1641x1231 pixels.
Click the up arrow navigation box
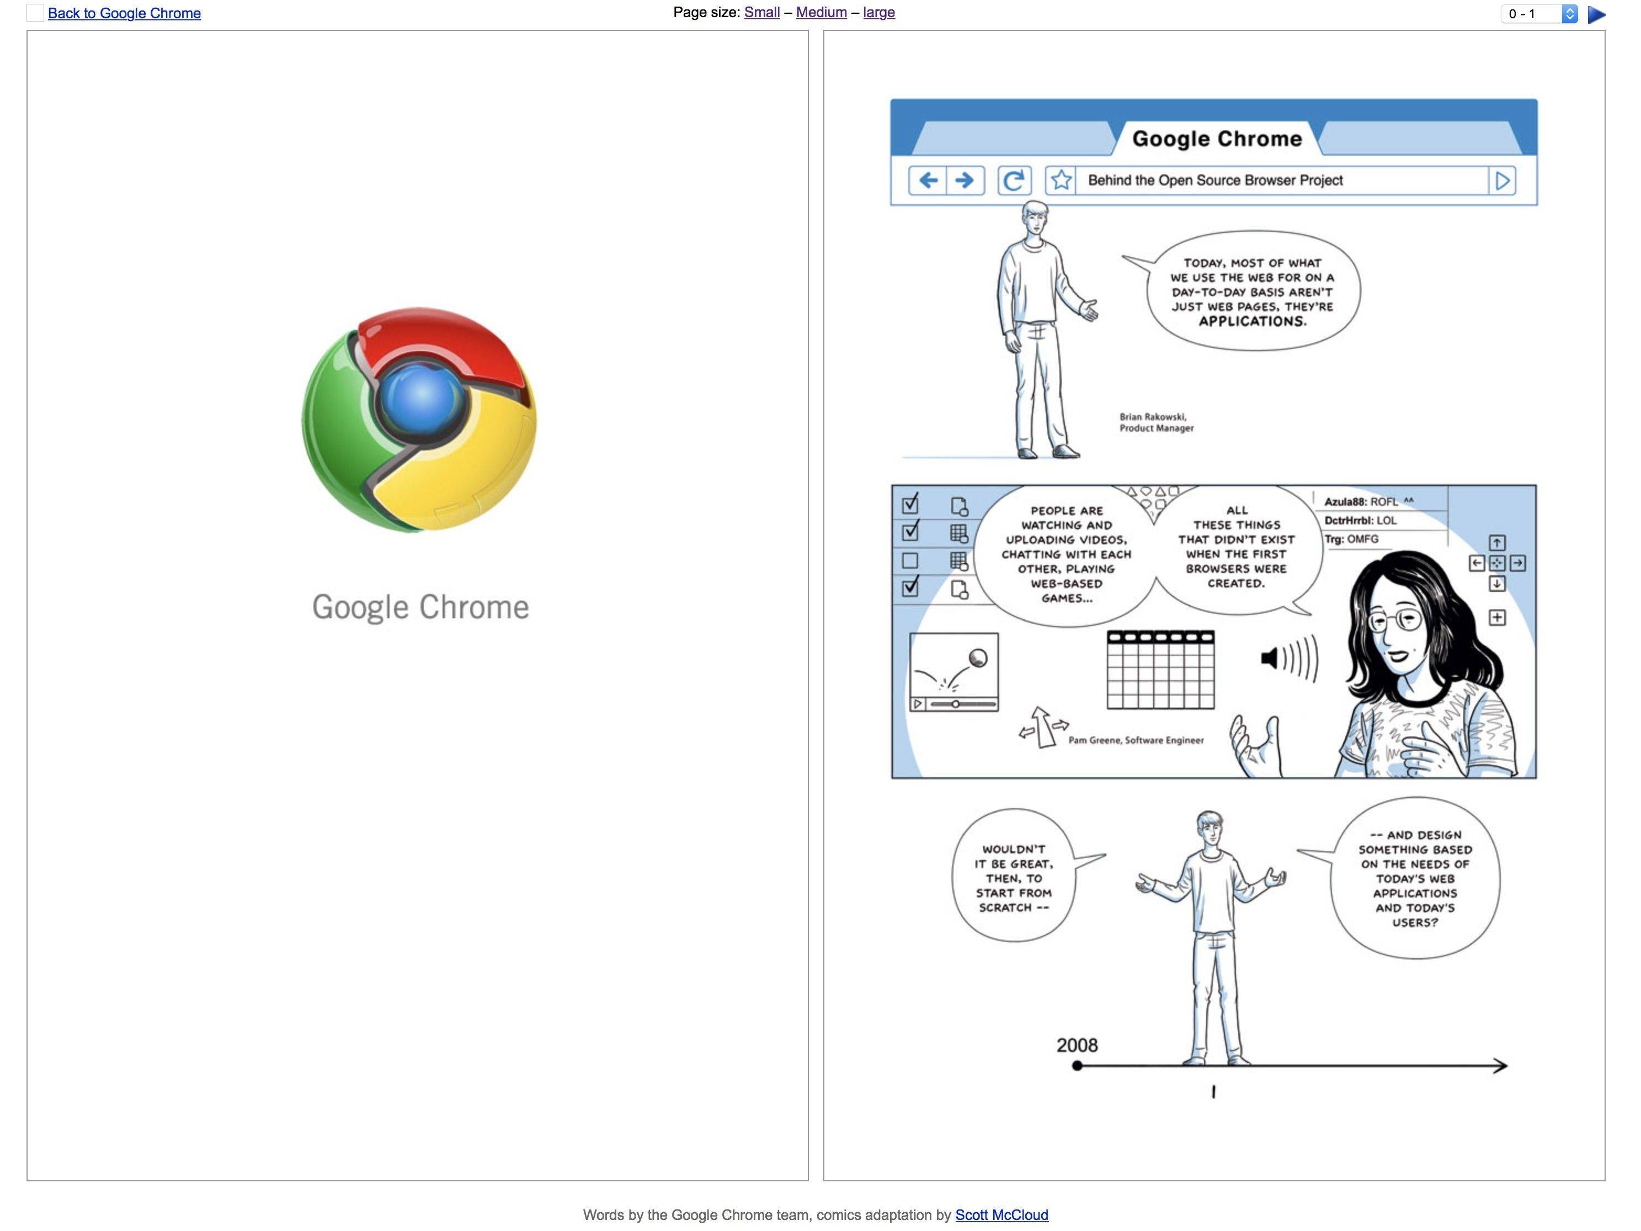pyautogui.click(x=1497, y=543)
